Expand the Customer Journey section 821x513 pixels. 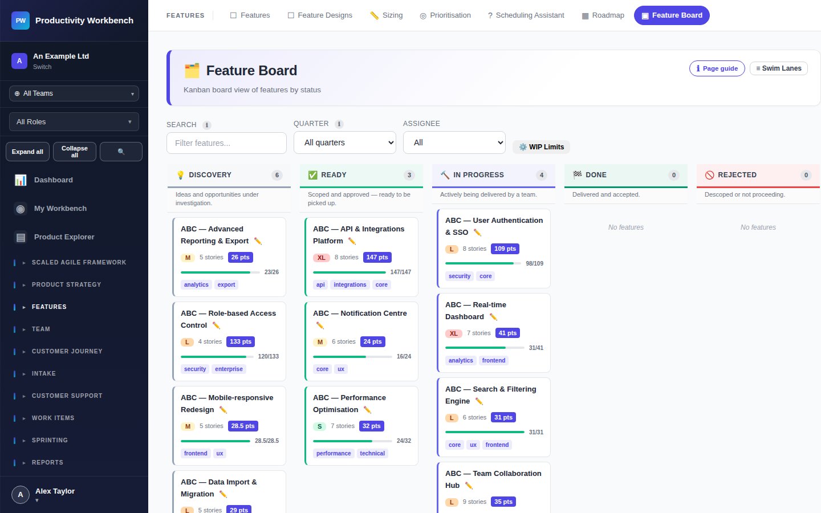[x=74, y=352]
